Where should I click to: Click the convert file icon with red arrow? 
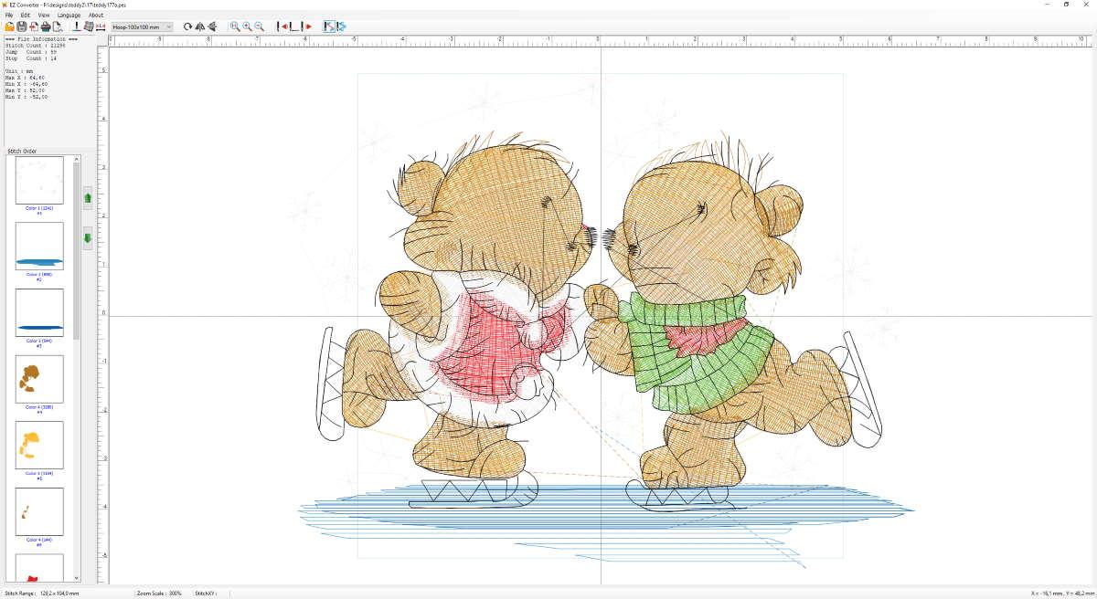pos(34,26)
